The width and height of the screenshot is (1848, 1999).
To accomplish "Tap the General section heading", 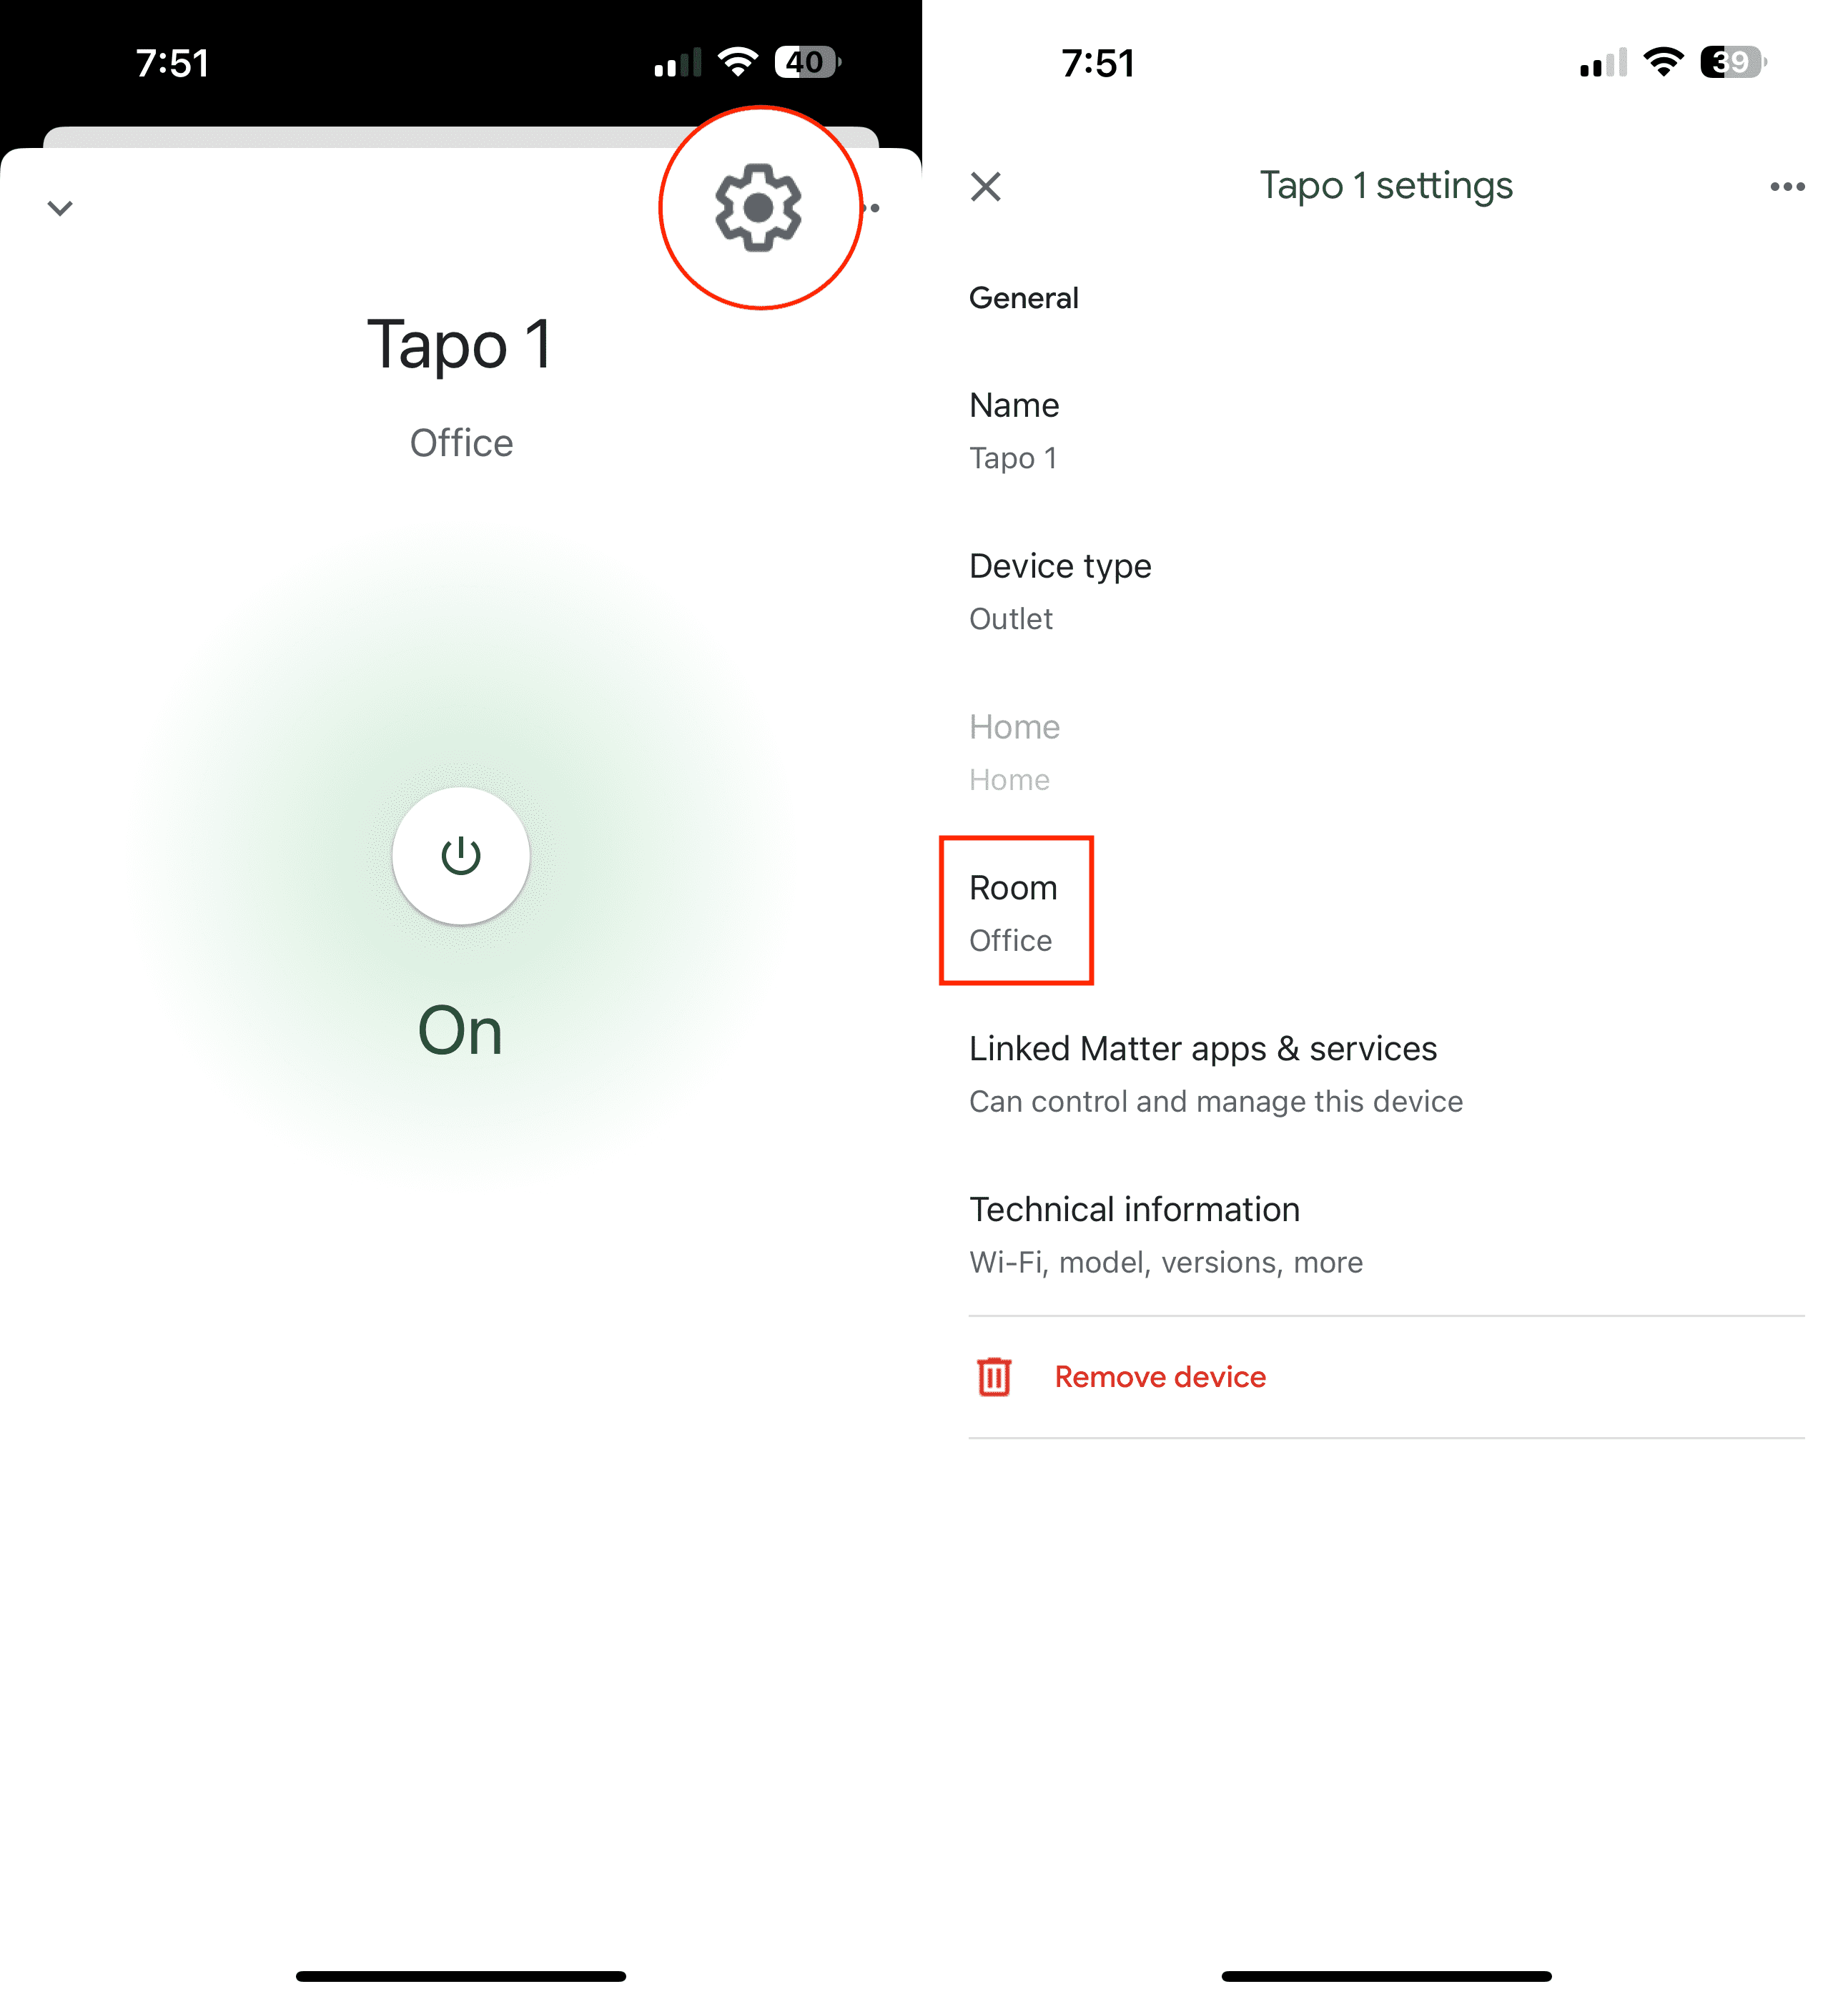I will 1023,298.
